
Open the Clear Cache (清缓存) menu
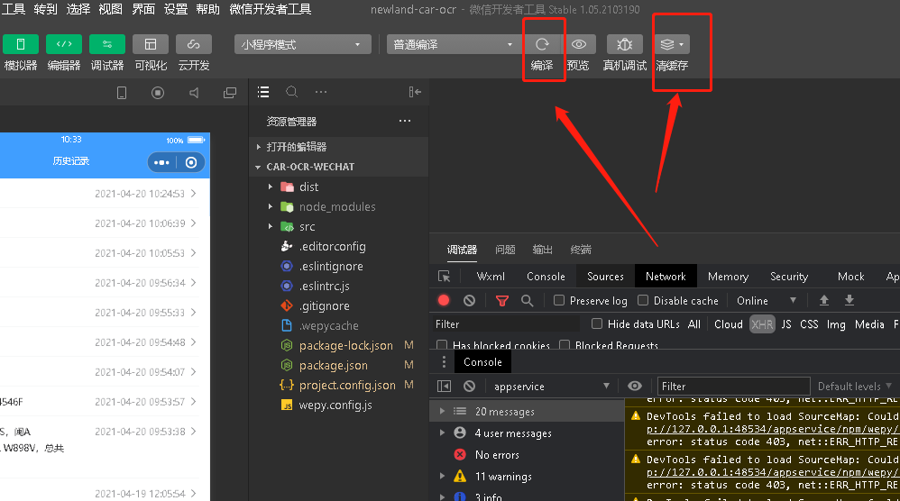tap(672, 44)
